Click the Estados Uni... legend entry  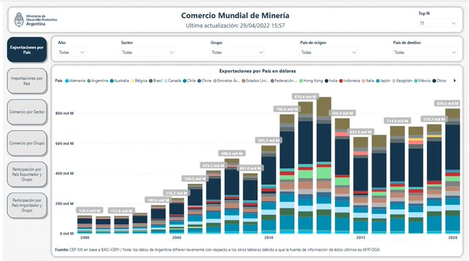click(255, 81)
